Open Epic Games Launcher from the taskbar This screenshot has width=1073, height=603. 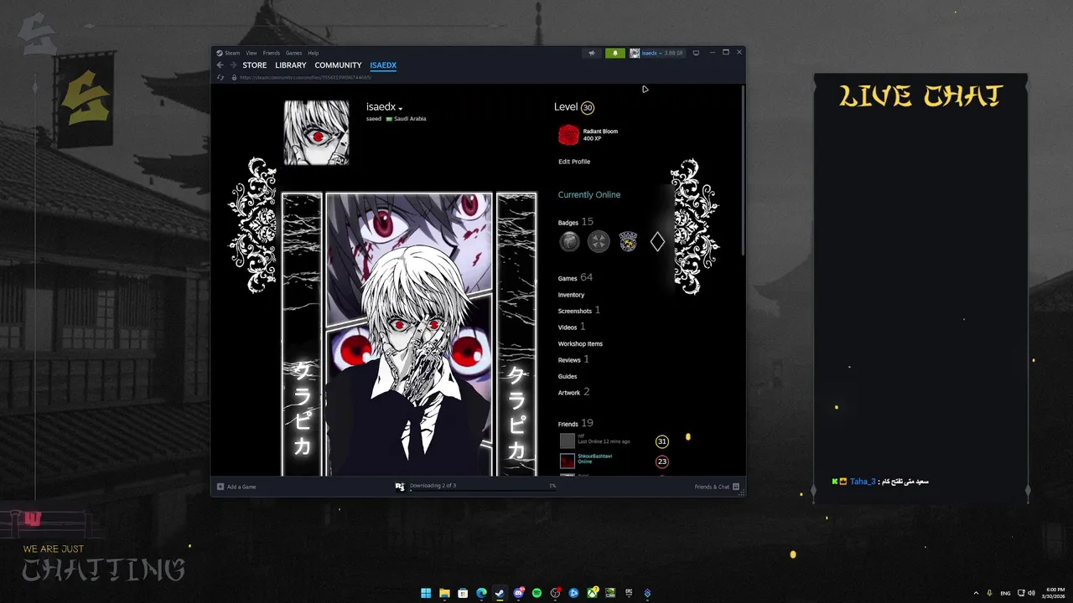(x=629, y=593)
